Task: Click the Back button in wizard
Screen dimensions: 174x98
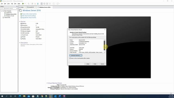Action: 88,64
